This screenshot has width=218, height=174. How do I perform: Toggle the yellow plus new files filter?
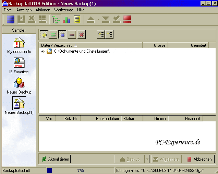click(x=44, y=35)
